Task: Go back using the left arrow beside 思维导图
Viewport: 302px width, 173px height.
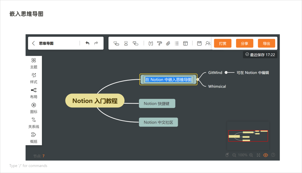Action: [x=33, y=43]
